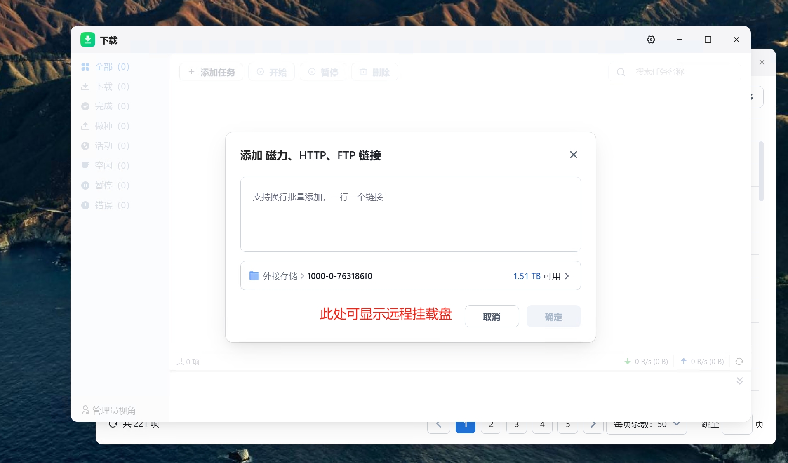Open download settings gear icon
The height and width of the screenshot is (463, 788).
pos(651,40)
